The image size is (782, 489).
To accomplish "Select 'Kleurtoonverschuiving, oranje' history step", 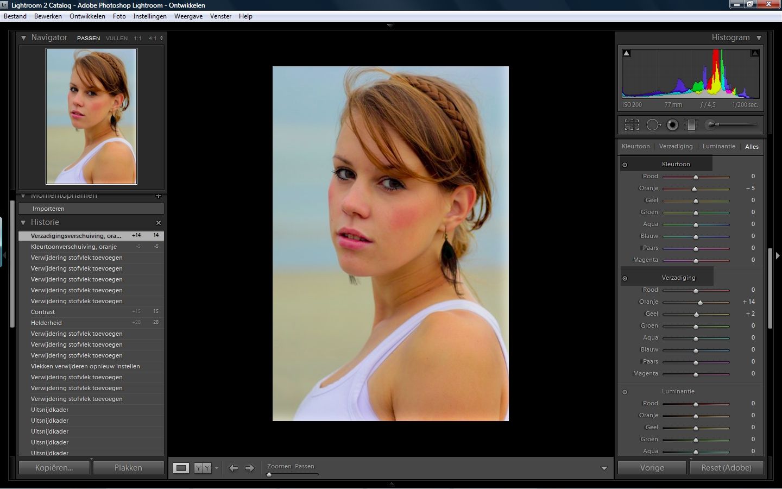I will [x=91, y=247].
